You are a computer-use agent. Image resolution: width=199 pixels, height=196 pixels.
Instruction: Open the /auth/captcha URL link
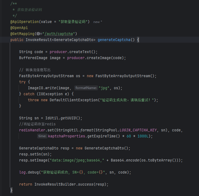coord(59,34)
